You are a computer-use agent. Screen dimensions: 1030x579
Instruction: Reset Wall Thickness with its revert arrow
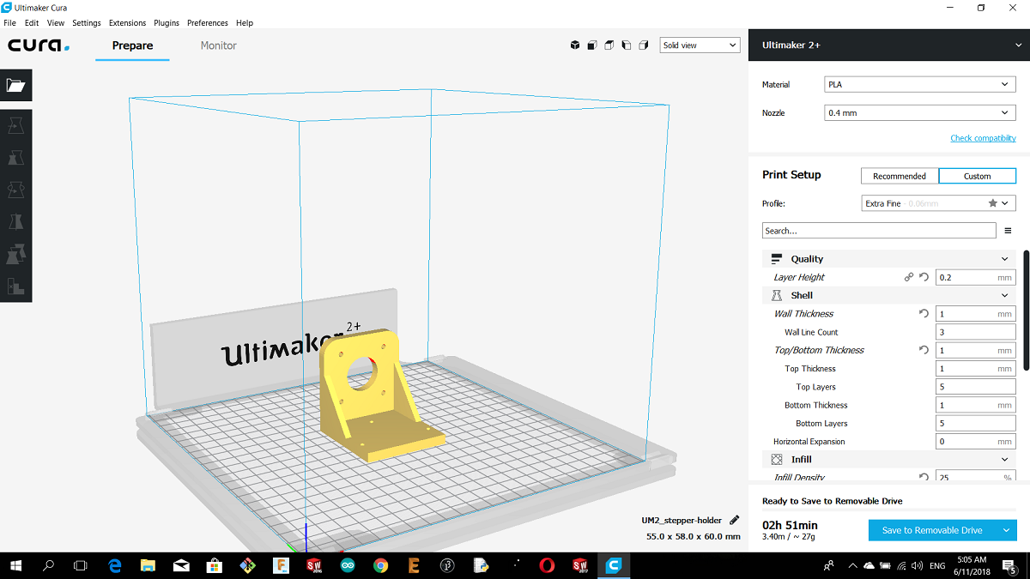[924, 314]
